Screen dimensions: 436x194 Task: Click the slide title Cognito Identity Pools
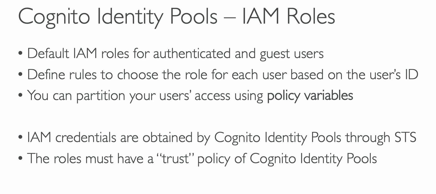[x=118, y=17]
